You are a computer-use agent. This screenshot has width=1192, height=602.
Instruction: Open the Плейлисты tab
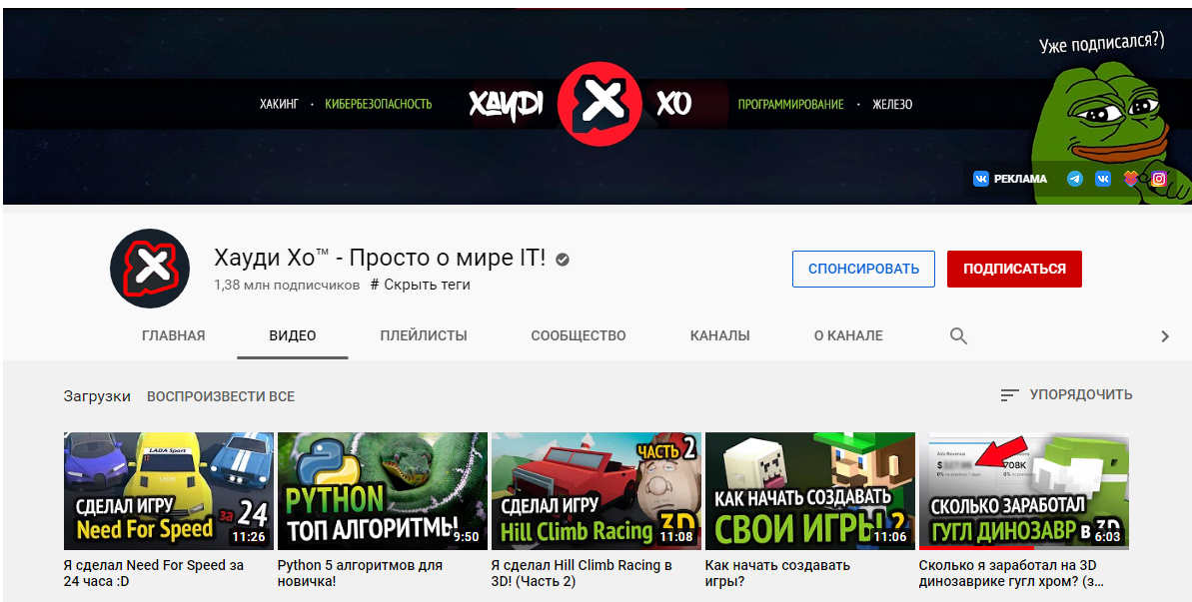pos(424,335)
